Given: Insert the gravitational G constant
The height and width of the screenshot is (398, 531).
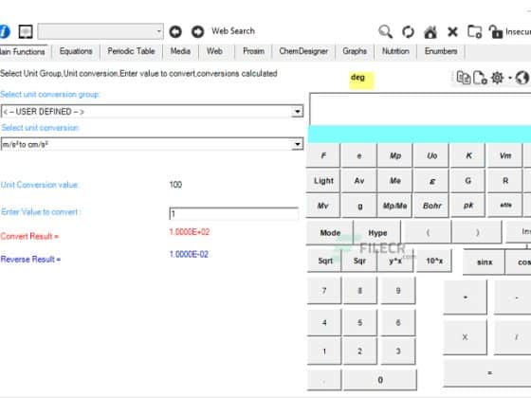Looking at the screenshot, I should click(468, 181).
